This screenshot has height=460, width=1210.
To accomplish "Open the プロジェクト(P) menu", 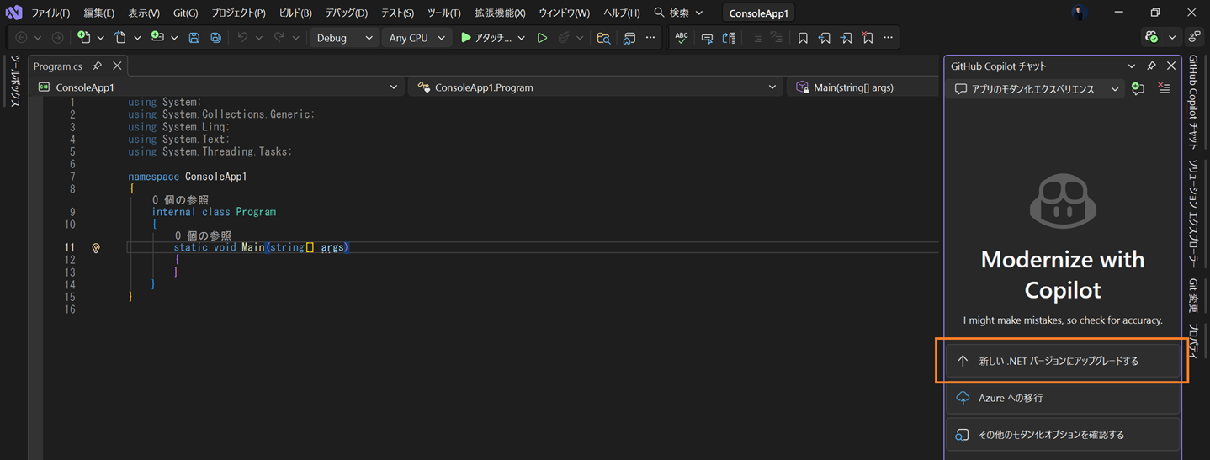I will tap(238, 13).
